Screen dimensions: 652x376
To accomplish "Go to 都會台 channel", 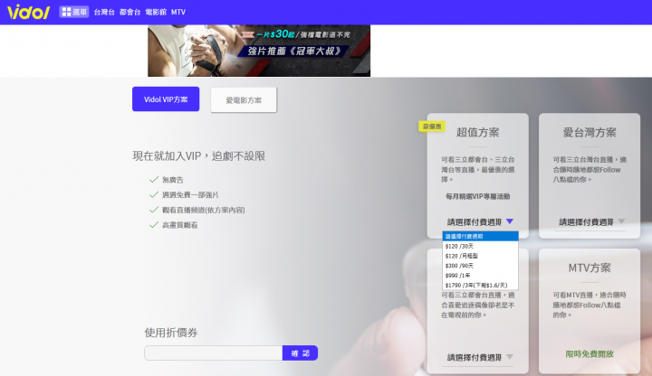I will click(x=129, y=12).
